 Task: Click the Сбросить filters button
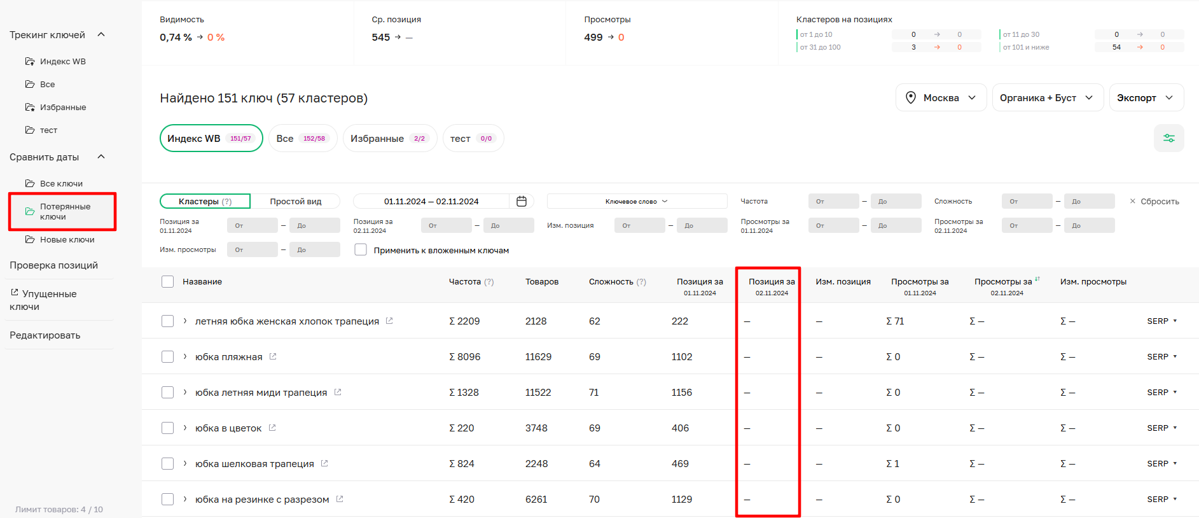pyautogui.click(x=1154, y=202)
